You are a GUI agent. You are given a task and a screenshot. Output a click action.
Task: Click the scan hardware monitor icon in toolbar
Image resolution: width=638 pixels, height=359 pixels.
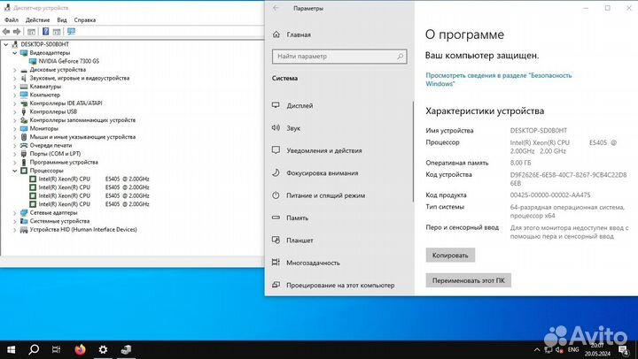pyautogui.click(x=71, y=31)
